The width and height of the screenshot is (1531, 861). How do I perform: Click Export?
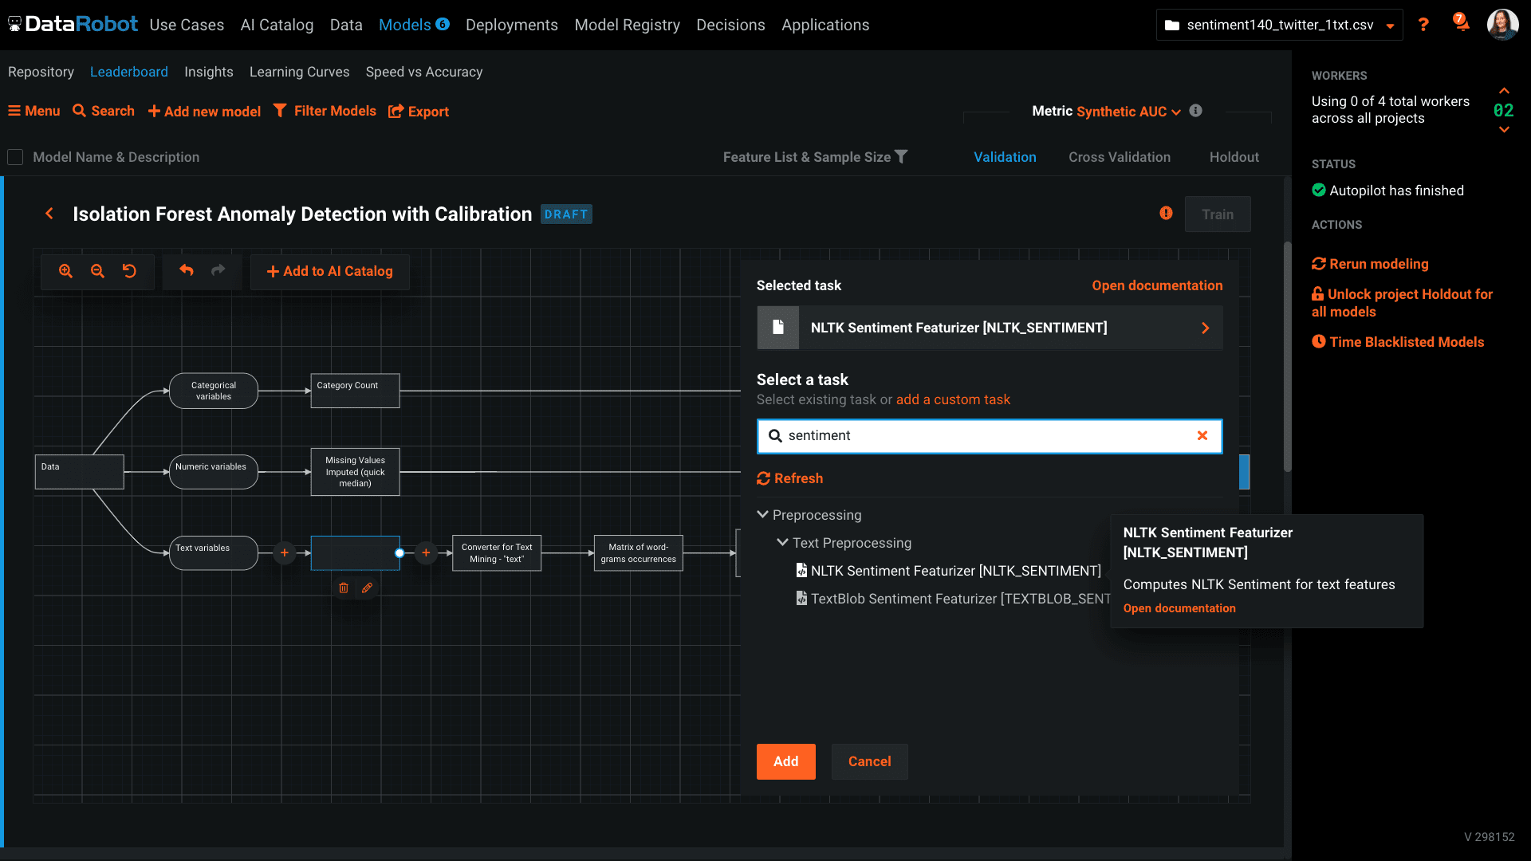coord(419,112)
